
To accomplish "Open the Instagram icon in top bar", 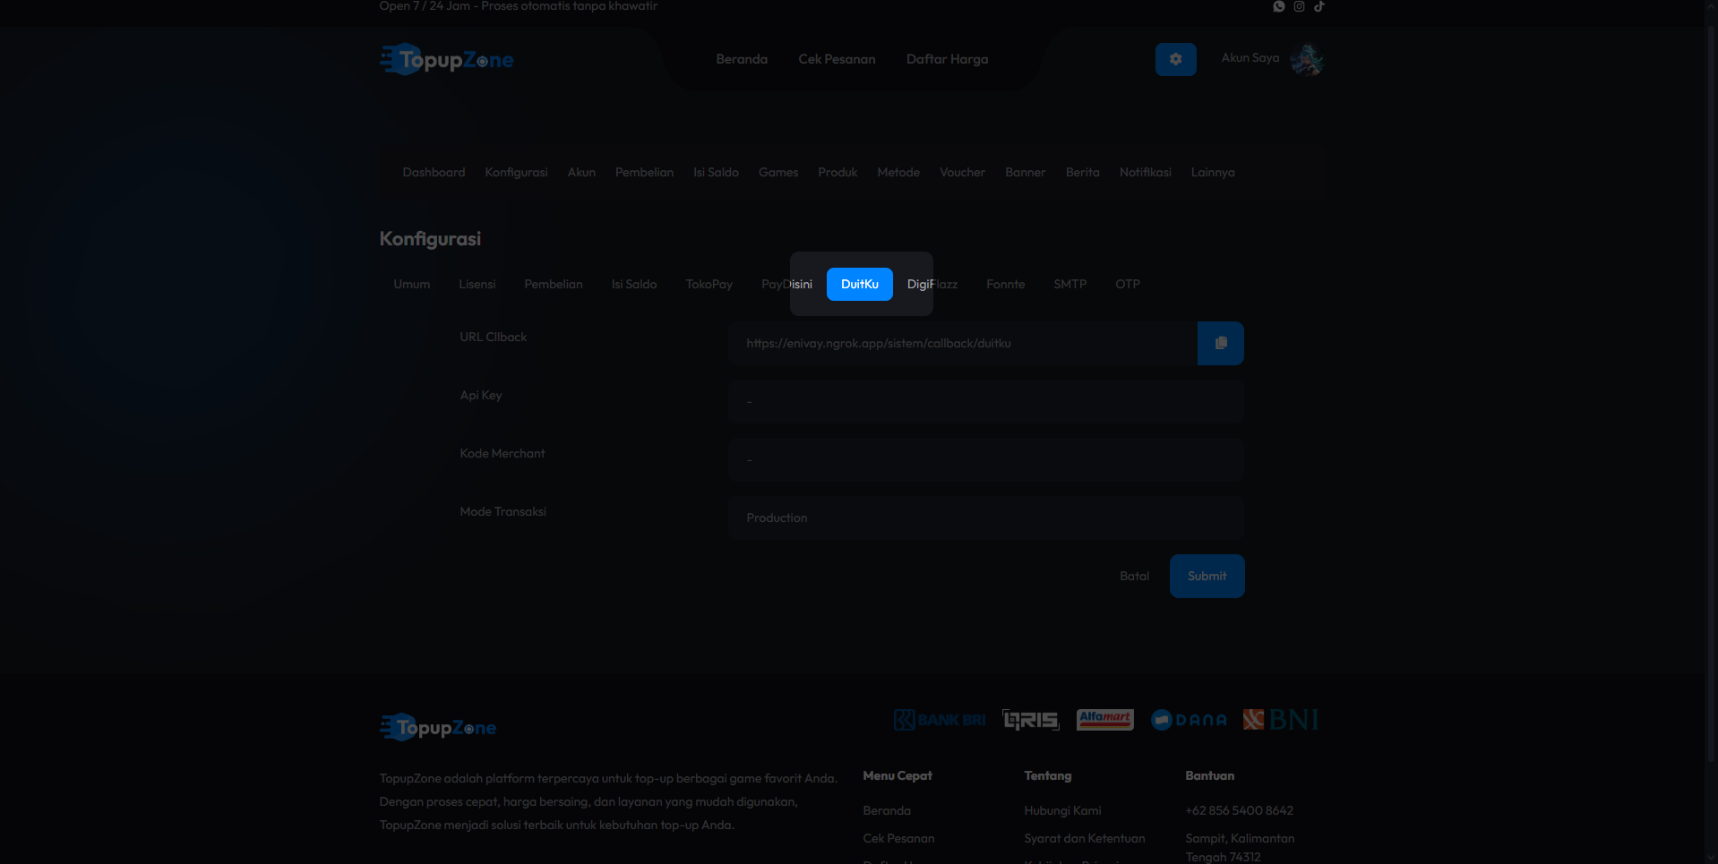I will pyautogui.click(x=1299, y=6).
